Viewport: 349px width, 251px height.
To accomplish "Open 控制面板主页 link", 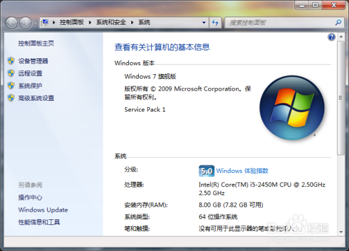I will pyautogui.click(x=36, y=43).
